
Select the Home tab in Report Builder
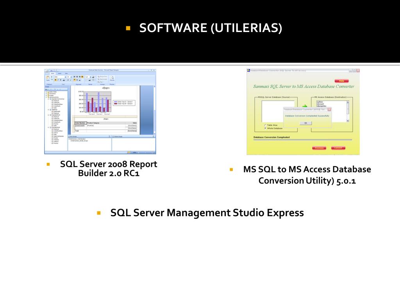click(53, 73)
